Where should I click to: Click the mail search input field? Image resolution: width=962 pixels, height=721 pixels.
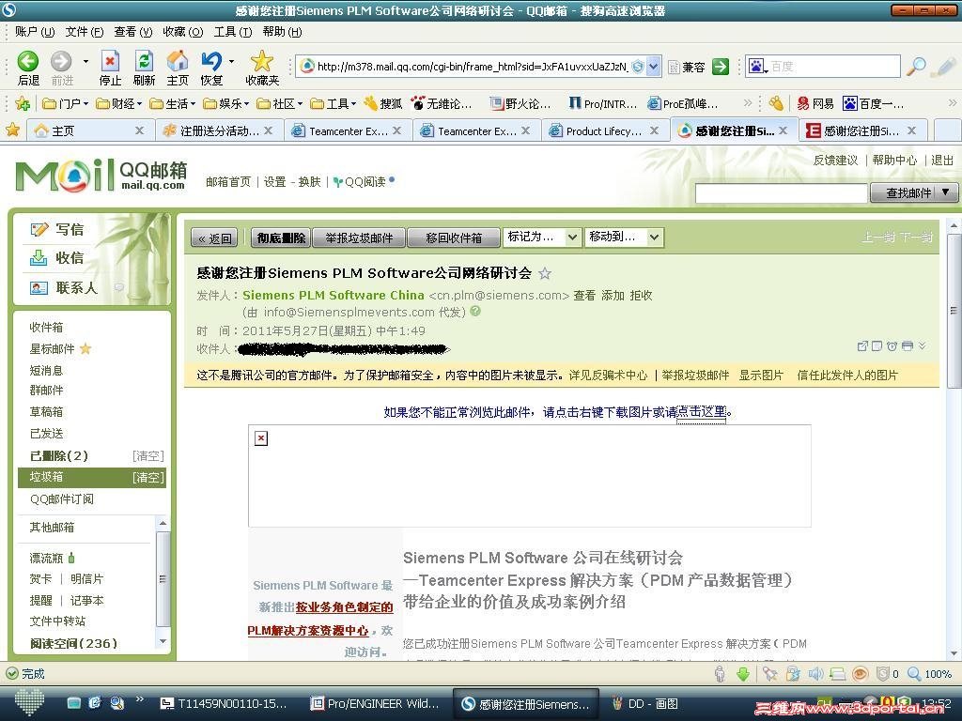click(x=781, y=193)
